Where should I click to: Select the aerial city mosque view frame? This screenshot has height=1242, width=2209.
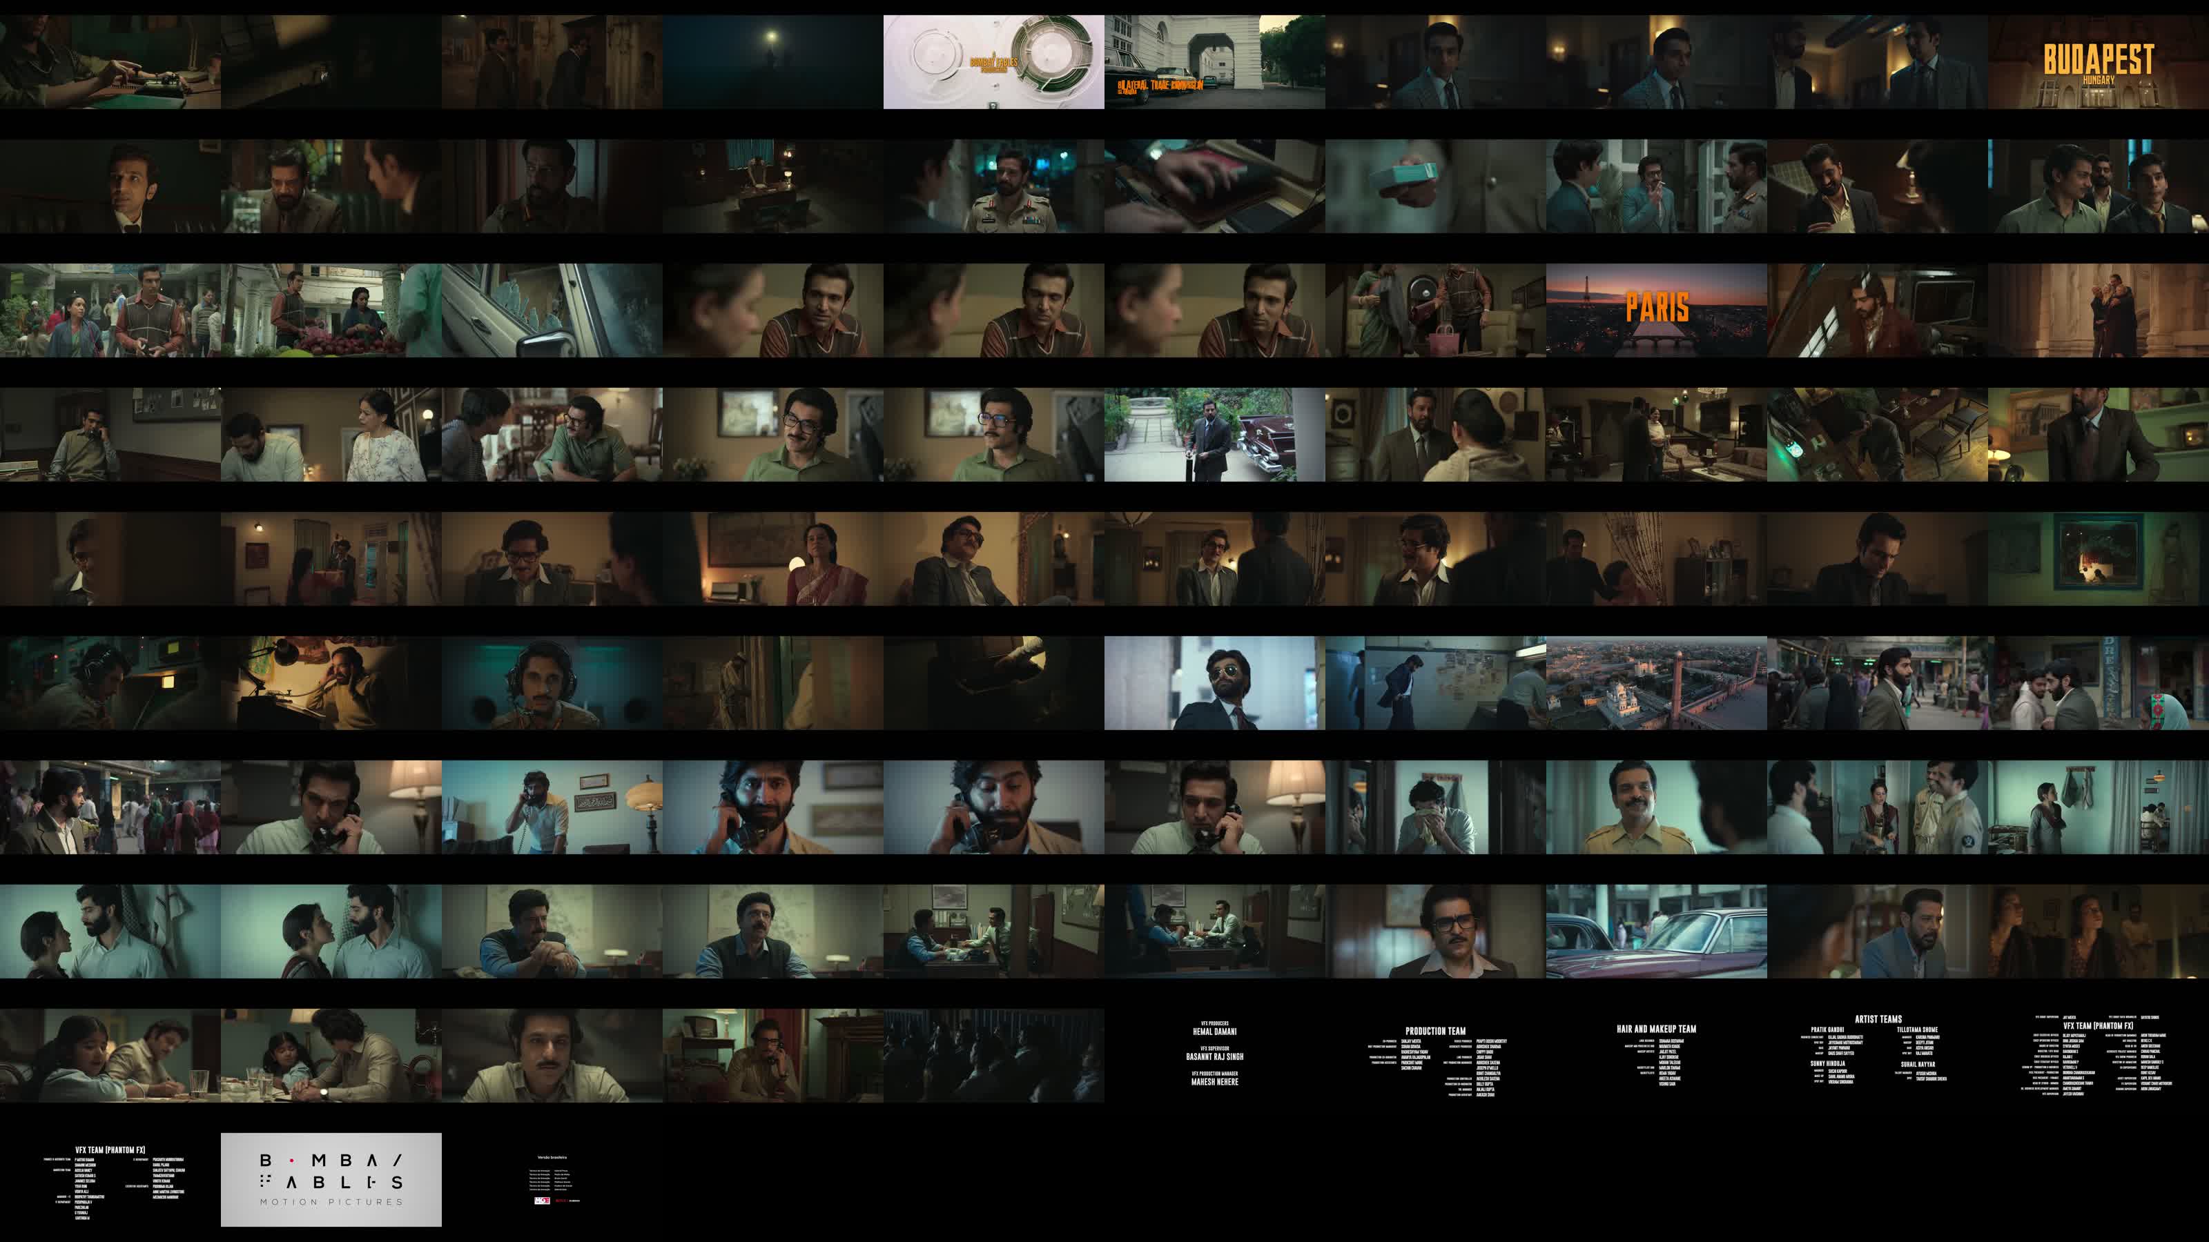click(1656, 683)
